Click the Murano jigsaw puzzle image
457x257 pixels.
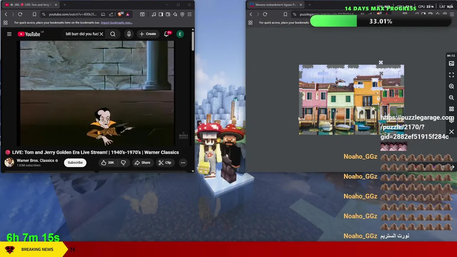point(351,100)
